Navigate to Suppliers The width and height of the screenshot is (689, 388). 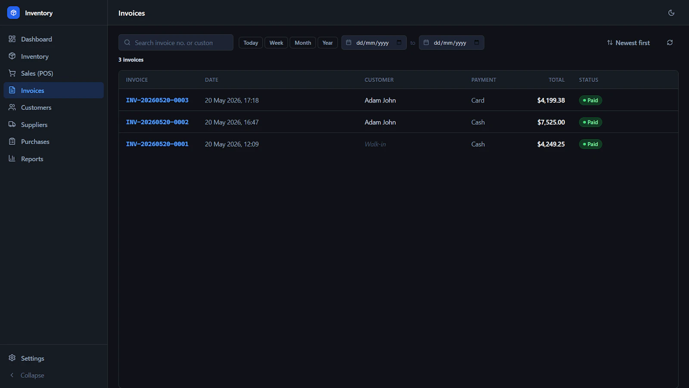tap(54, 125)
